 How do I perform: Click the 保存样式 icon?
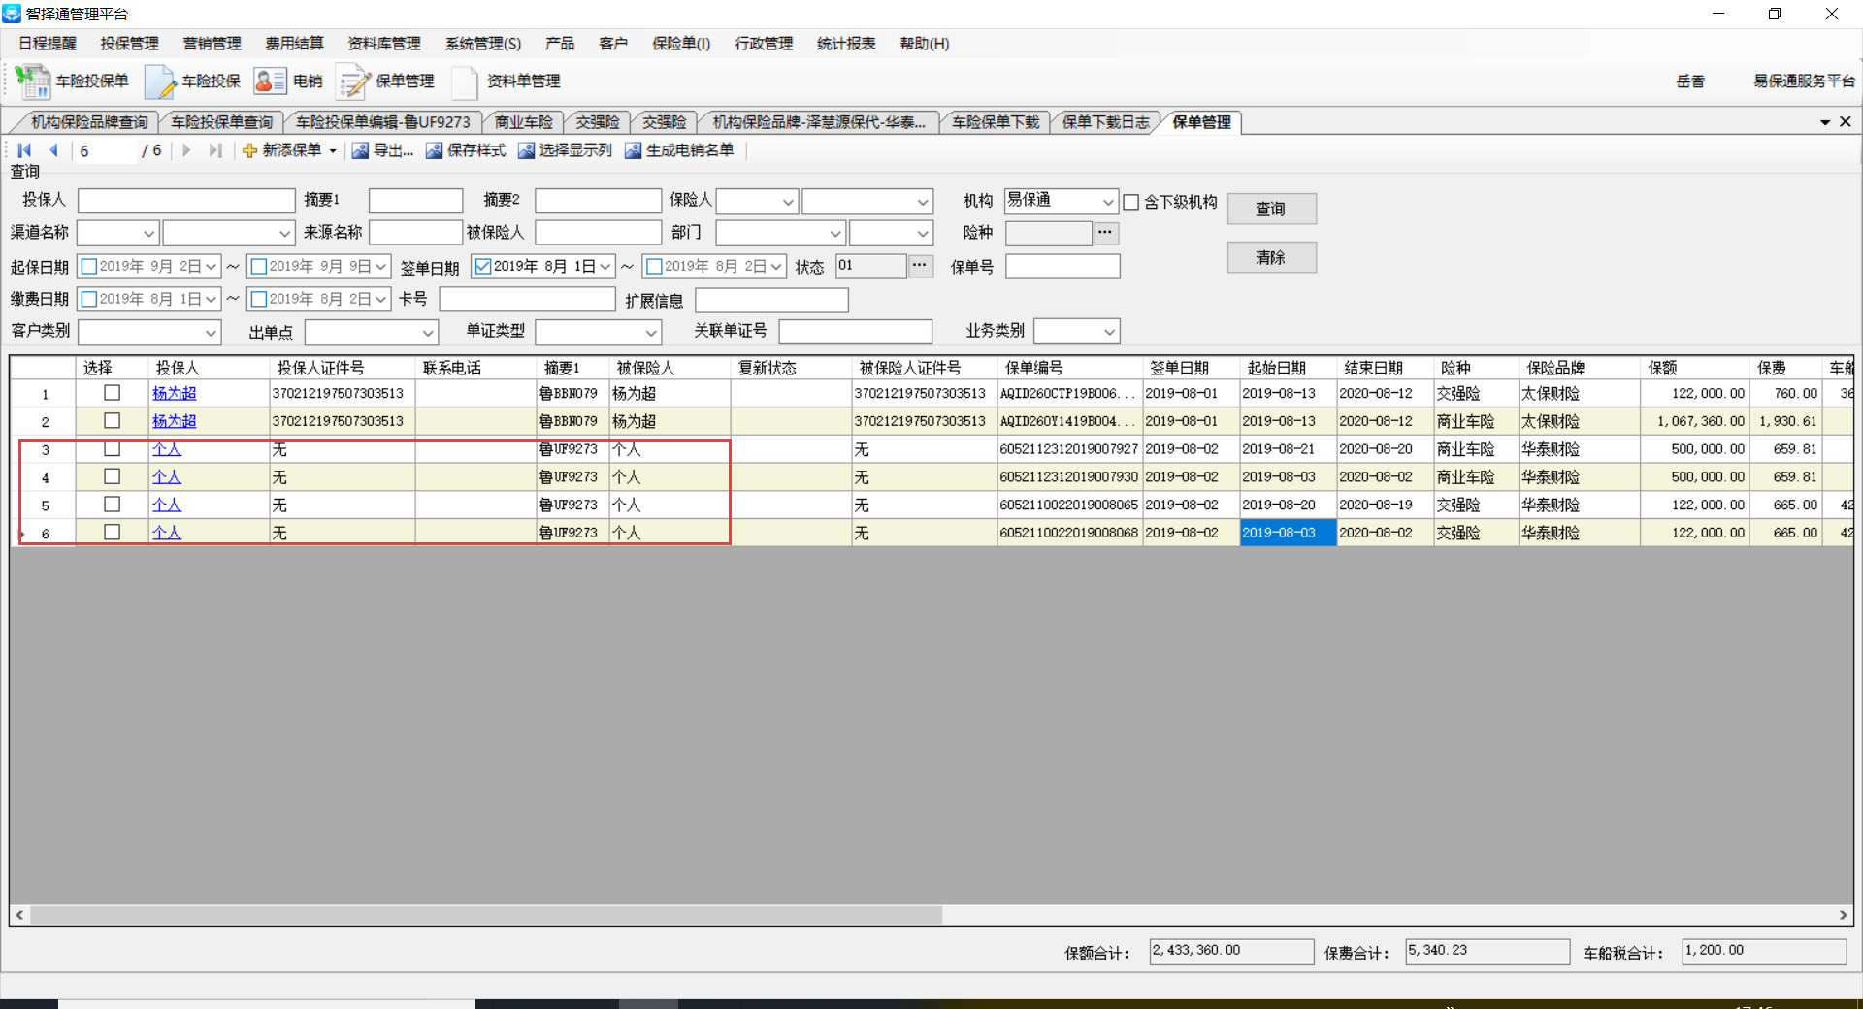click(x=434, y=150)
